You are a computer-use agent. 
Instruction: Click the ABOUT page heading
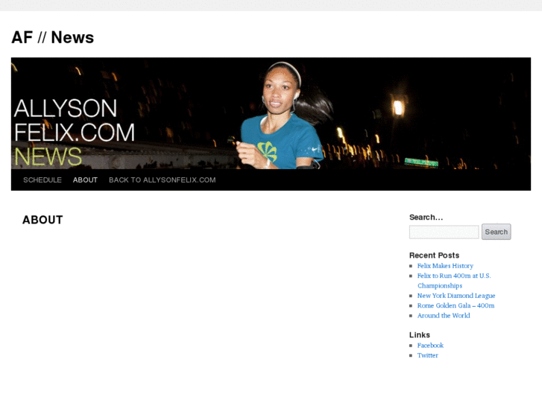point(42,220)
